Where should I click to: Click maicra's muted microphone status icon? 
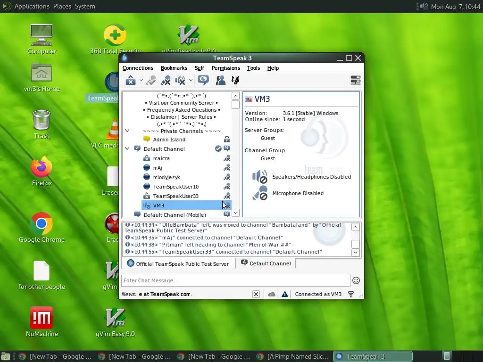(x=227, y=158)
